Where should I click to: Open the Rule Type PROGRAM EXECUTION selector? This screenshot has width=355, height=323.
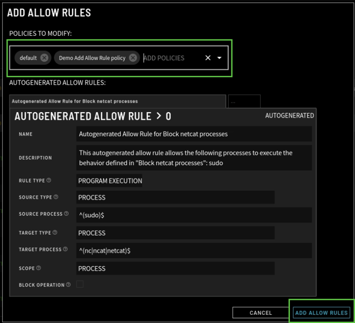pos(109,180)
